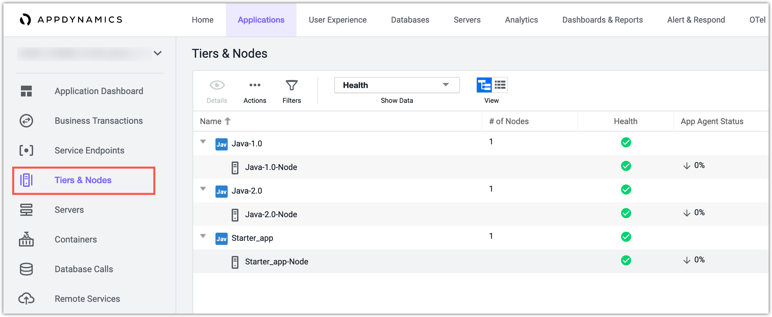
Task: Select the Applications tab
Action: click(x=261, y=20)
